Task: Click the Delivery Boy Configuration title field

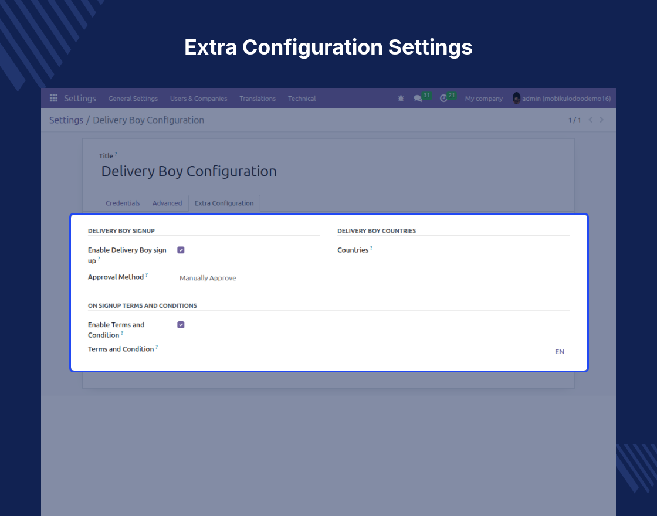Action: coord(189,171)
